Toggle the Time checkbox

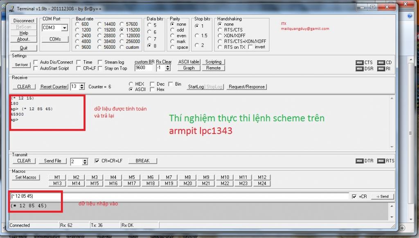coord(79,62)
